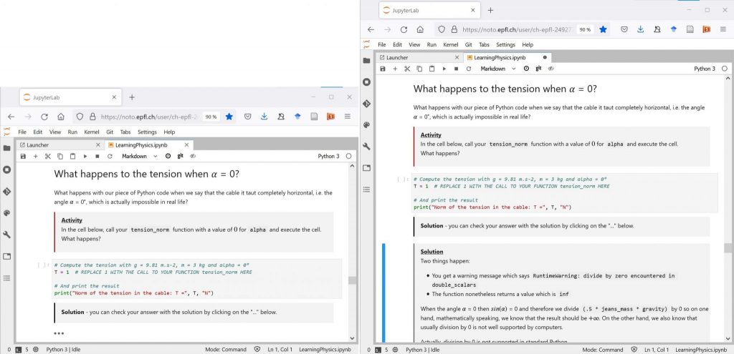This screenshot has width=734, height=354.
Task: Reload the page in the left browser window
Action: tap(44, 117)
